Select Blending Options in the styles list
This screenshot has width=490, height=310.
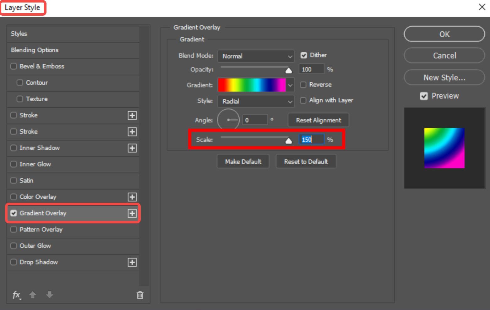(x=35, y=50)
